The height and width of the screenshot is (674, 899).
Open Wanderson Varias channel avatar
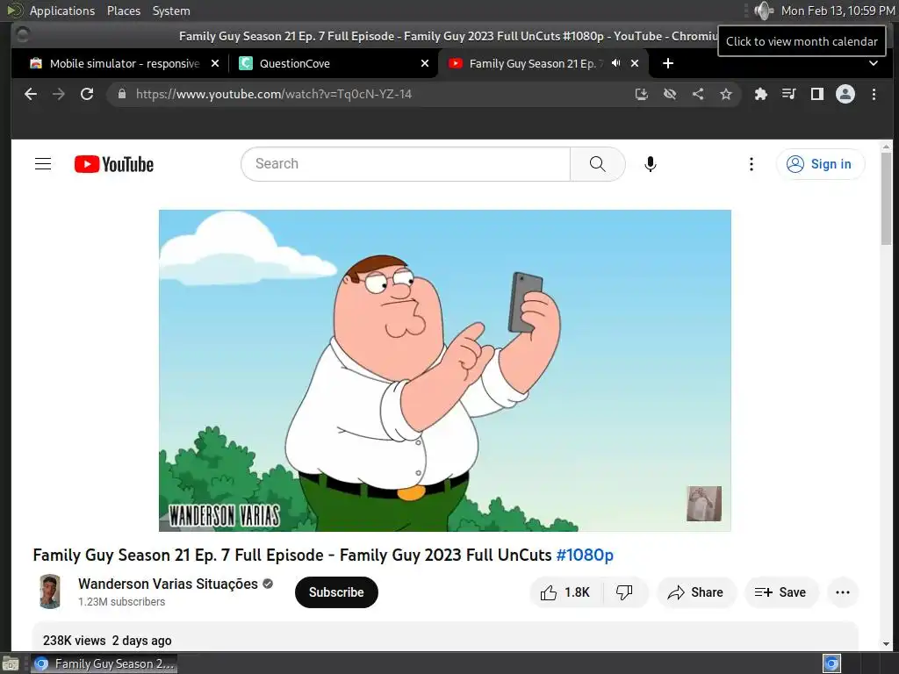pos(50,592)
